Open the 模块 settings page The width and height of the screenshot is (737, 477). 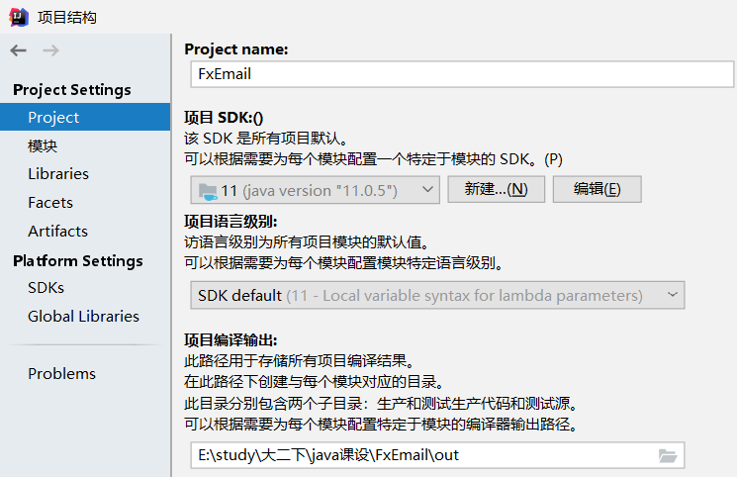point(43,145)
